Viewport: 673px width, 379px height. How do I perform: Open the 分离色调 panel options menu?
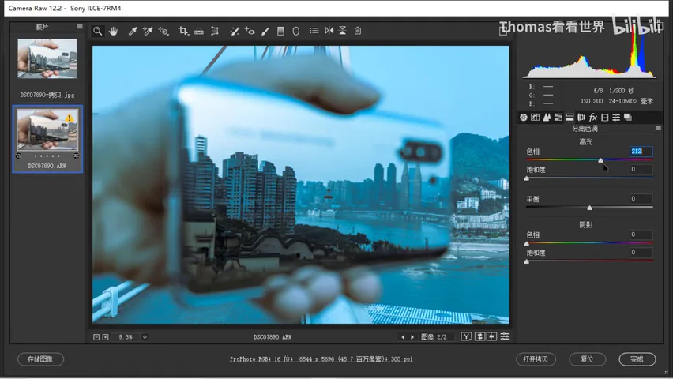point(658,129)
